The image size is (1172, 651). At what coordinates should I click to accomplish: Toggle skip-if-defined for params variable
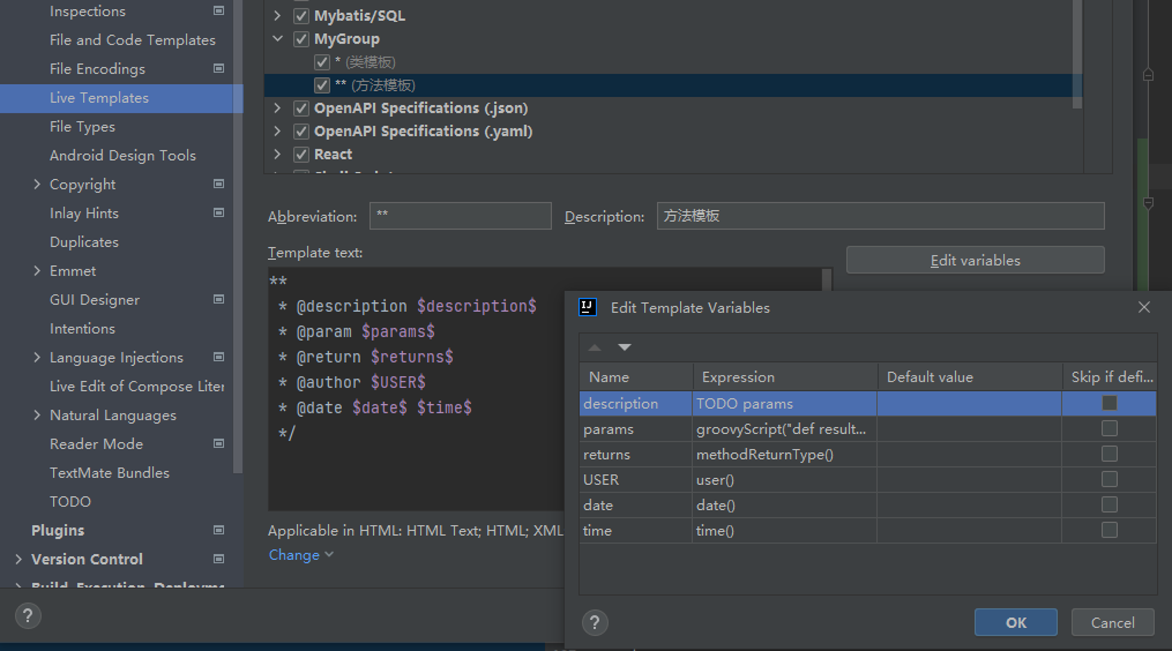[1109, 428]
